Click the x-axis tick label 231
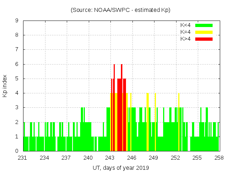Viewport: 231px width, 173px height. [23, 158]
